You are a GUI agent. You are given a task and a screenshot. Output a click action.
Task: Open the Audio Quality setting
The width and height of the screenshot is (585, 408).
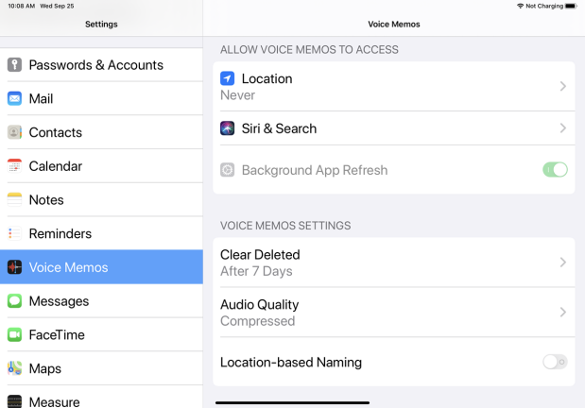(394, 313)
